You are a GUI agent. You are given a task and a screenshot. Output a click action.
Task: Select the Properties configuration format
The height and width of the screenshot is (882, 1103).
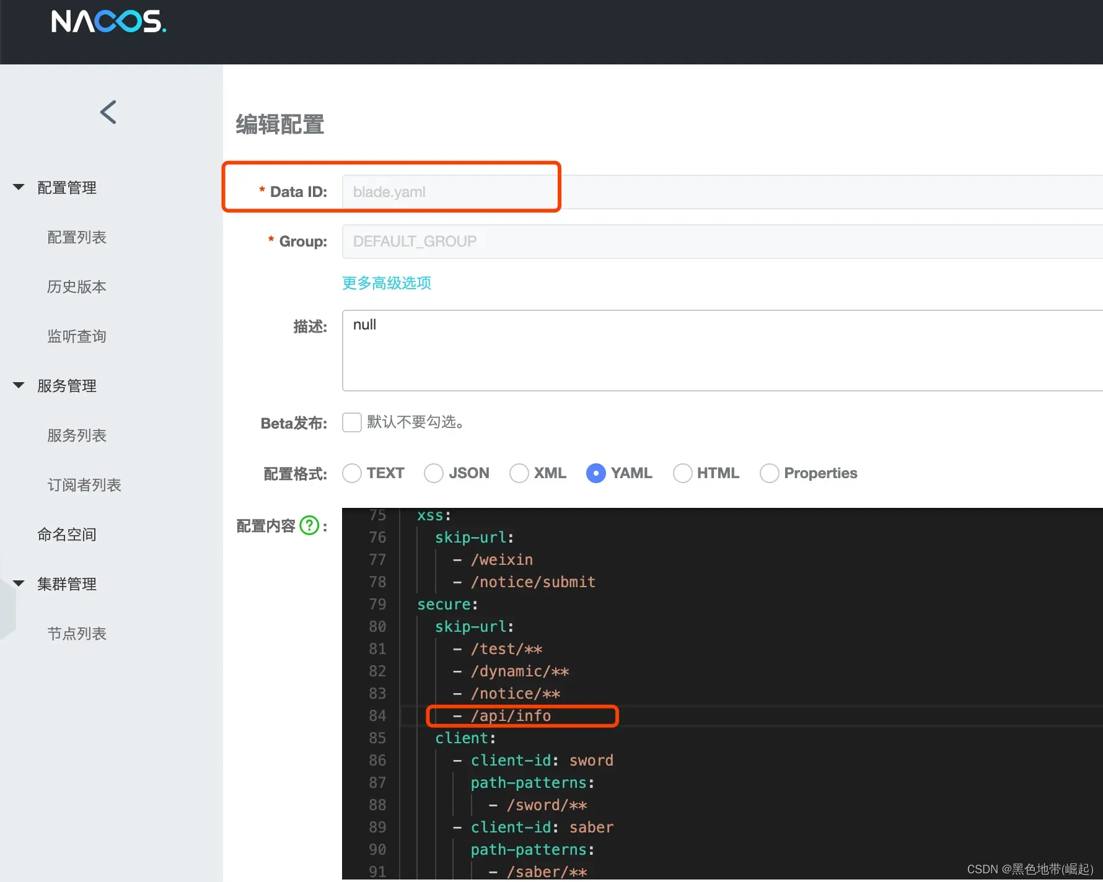coord(769,473)
